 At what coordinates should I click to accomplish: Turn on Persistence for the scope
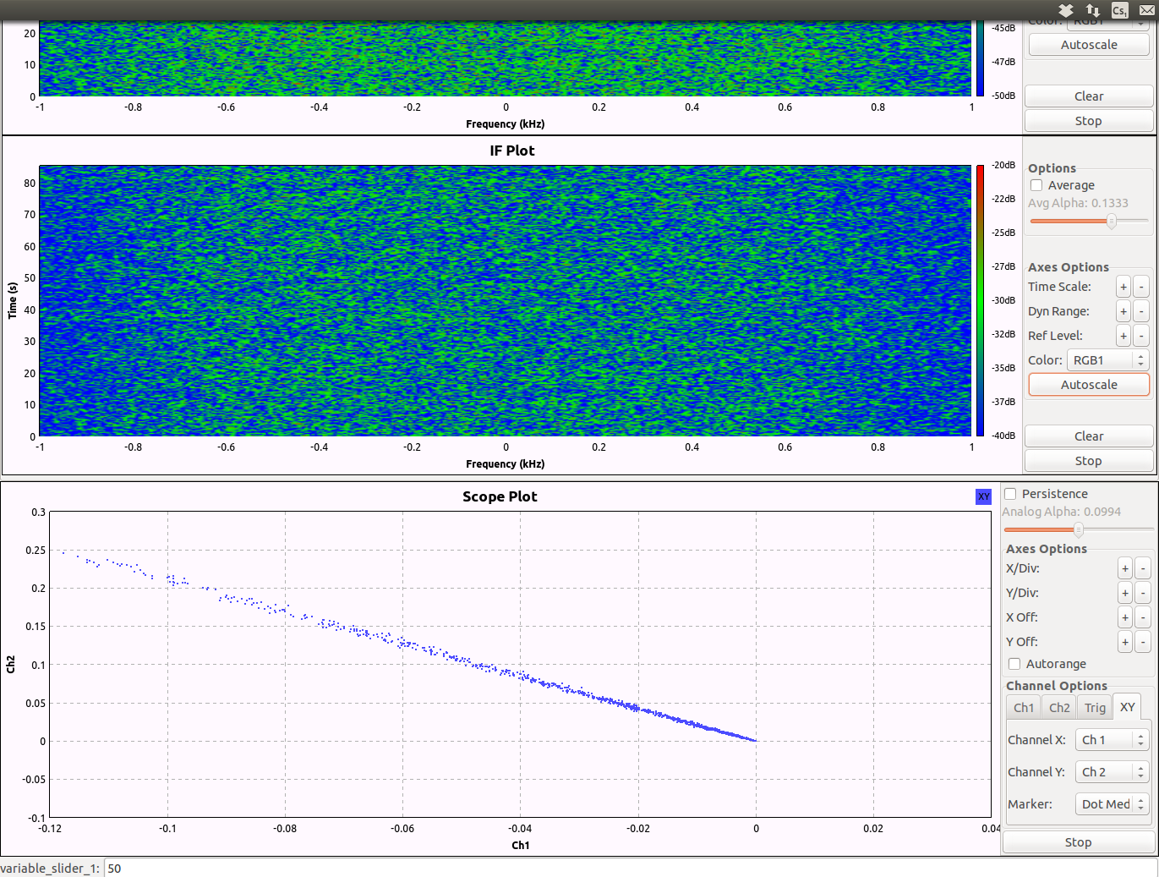pos(1010,494)
